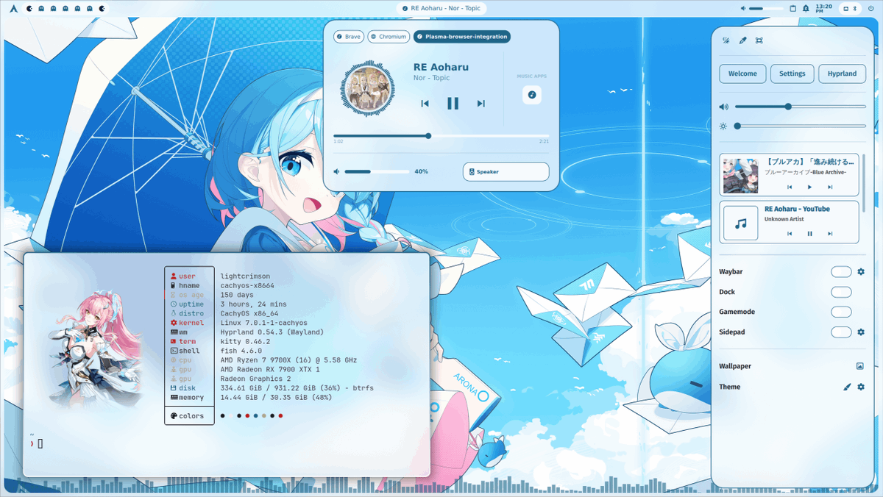Skip next on RE Aoharu YouTube card

pos(830,234)
